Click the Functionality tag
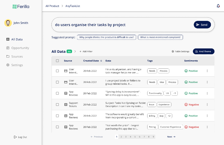Screen dimensions: 224x145 (x=155, y=93)
